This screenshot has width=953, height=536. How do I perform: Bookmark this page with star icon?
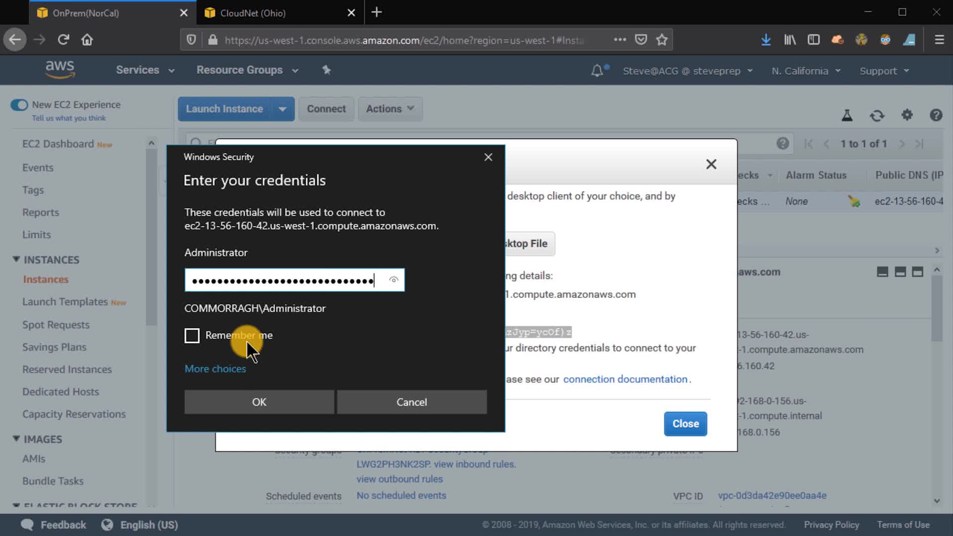point(662,40)
